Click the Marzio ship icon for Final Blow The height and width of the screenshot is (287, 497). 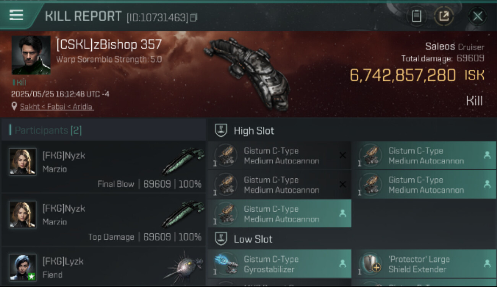coord(183,161)
